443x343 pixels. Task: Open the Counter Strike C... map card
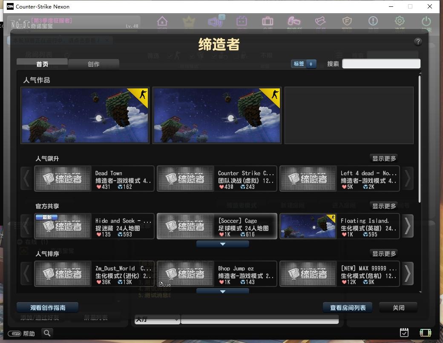click(217, 179)
